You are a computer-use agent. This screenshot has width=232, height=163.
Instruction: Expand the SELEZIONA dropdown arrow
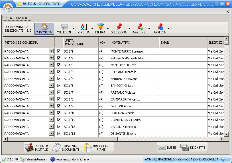pos(129,29)
